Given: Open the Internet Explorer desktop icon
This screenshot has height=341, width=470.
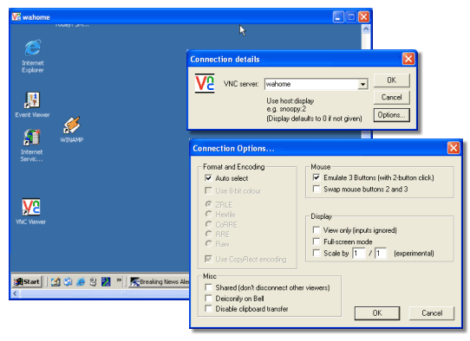Looking at the screenshot, I should (x=33, y=56).
